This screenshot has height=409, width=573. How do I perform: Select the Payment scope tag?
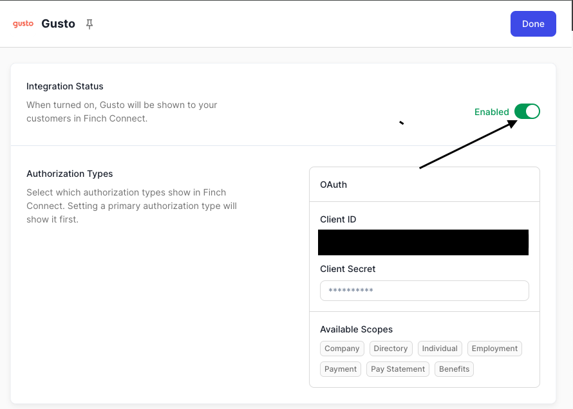point(340,369)
